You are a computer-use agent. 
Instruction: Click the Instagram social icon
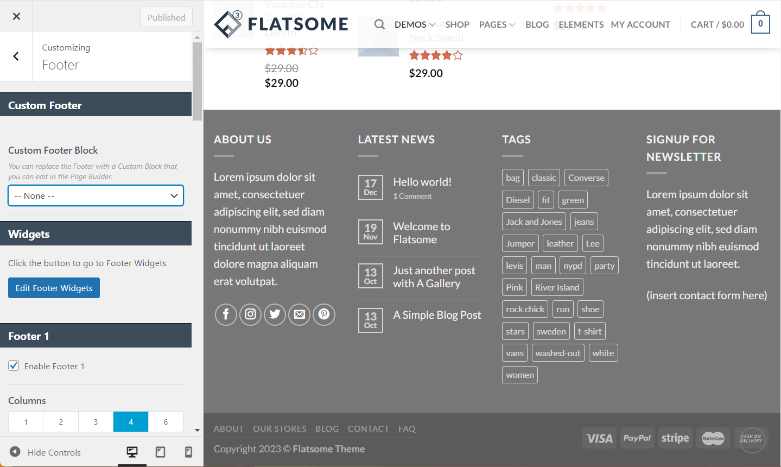click(250, 314)
